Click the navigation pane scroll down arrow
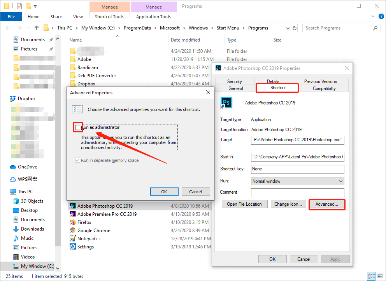The height and width of the screenshot is (281, 386). click(x=58, y=268)
